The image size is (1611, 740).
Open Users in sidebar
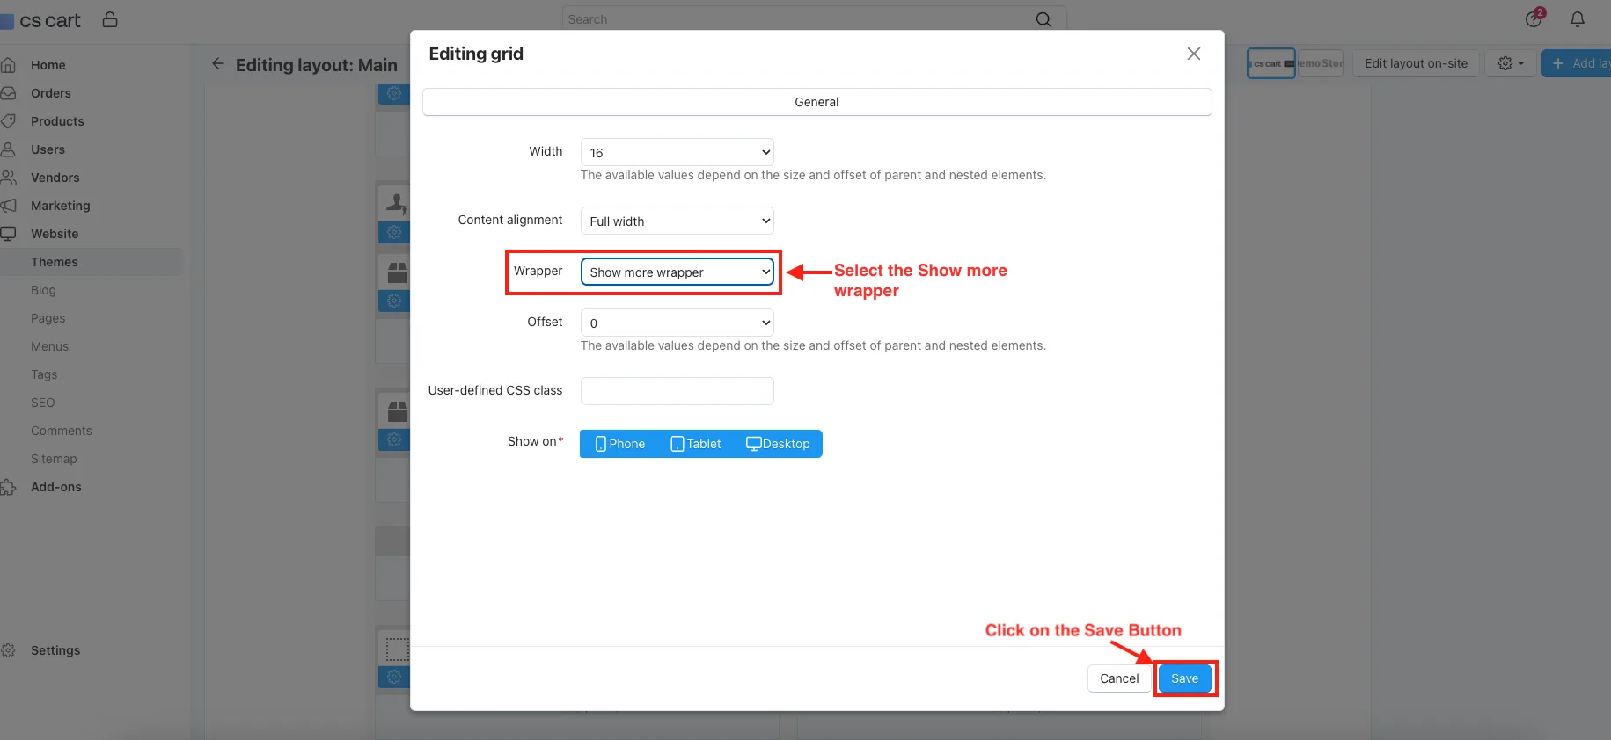click(48, 149)
